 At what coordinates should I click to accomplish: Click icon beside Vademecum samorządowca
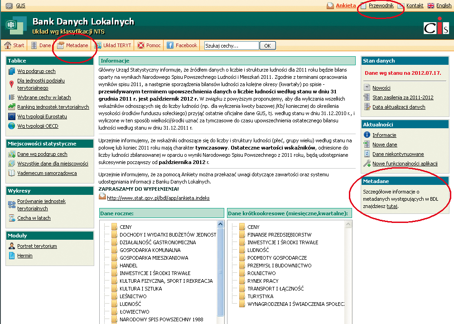[12, 173]
